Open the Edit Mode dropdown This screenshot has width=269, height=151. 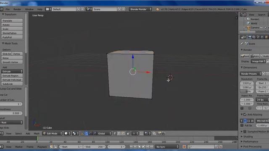click(52, 133)
